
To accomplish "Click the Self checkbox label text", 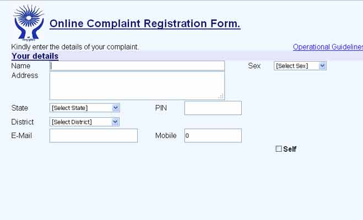I will 290,149.
